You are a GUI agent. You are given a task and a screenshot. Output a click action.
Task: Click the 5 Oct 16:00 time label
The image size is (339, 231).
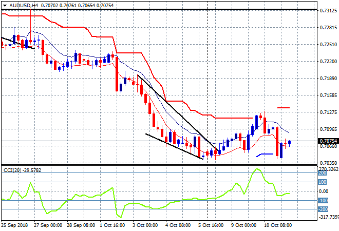coord(211,225)
